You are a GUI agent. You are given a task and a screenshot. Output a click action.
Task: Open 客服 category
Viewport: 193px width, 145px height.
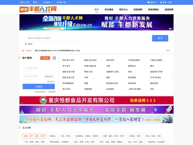click(x=86, y=83)
